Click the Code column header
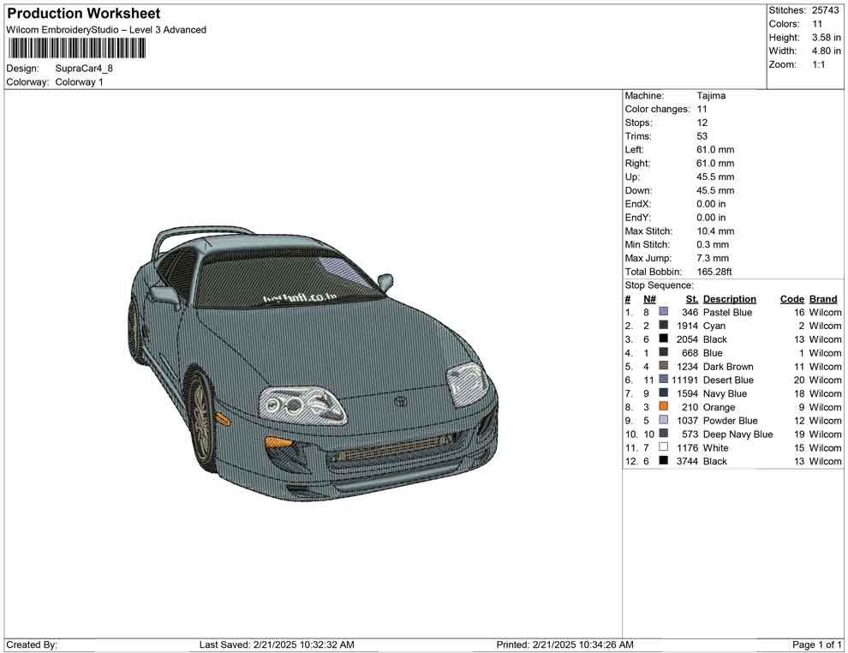The height and width of the screenshot is (653, 848). pyautogui.click(x=792, y=298)
